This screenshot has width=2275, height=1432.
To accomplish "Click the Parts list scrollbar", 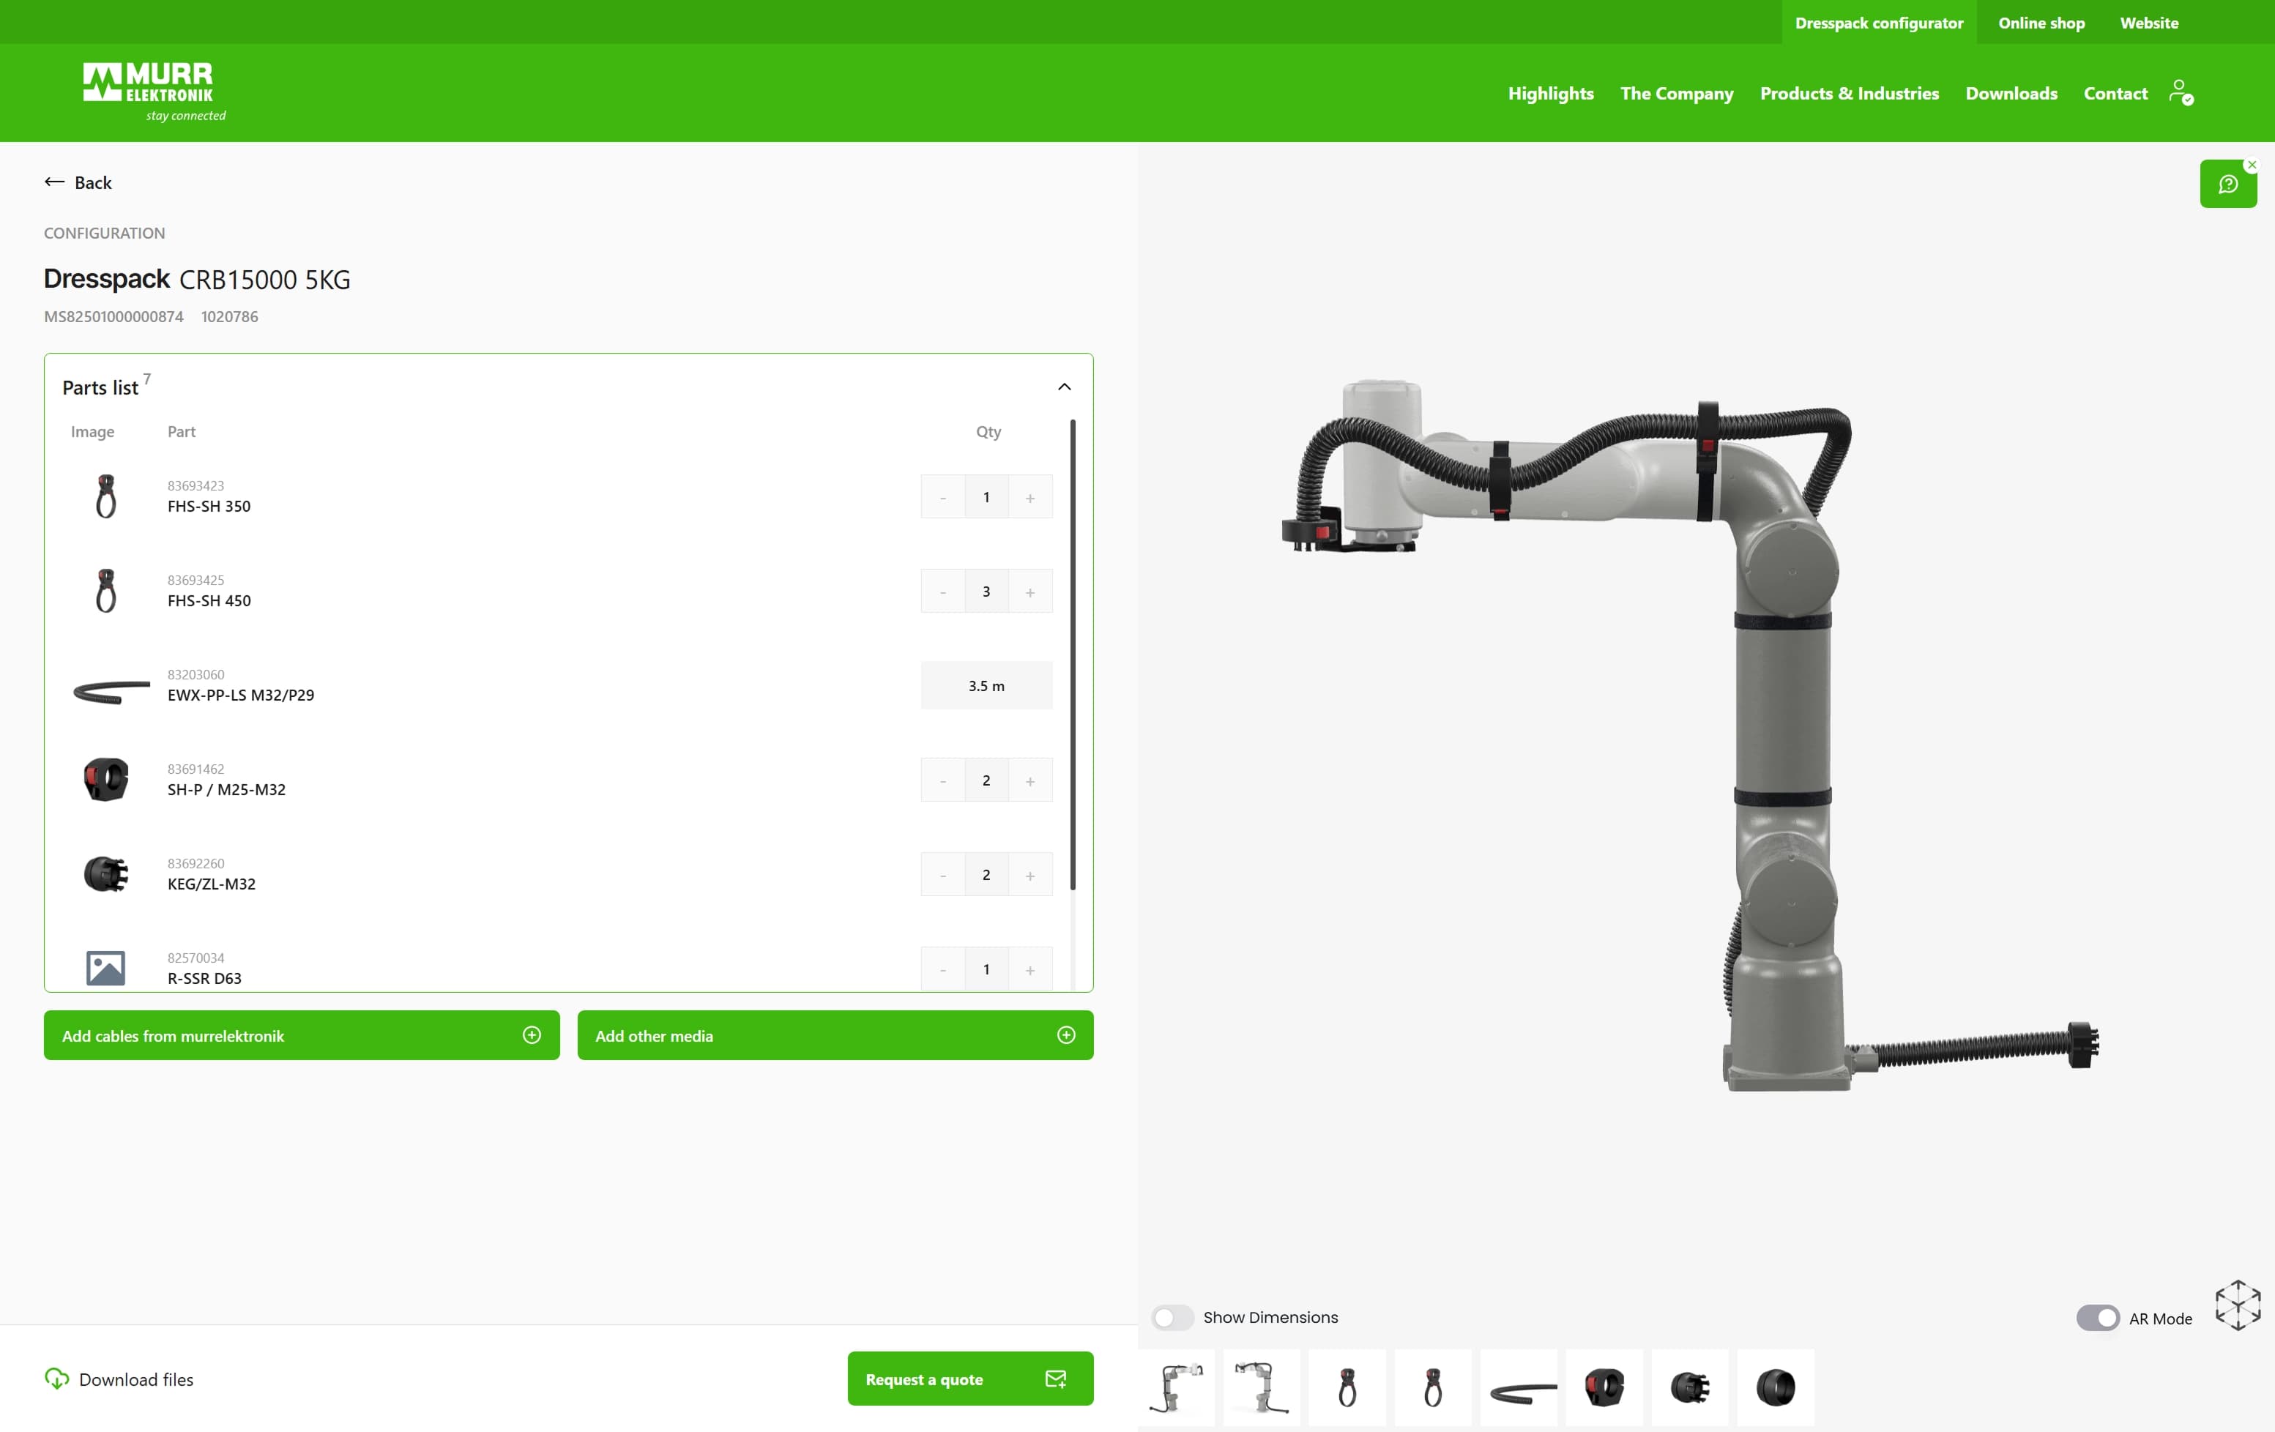I will [x=1072, y=655].
